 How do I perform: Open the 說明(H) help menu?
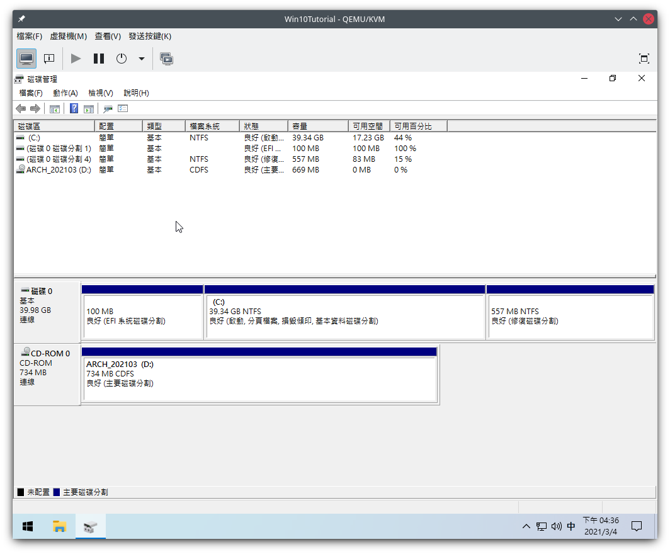(136, 93)
